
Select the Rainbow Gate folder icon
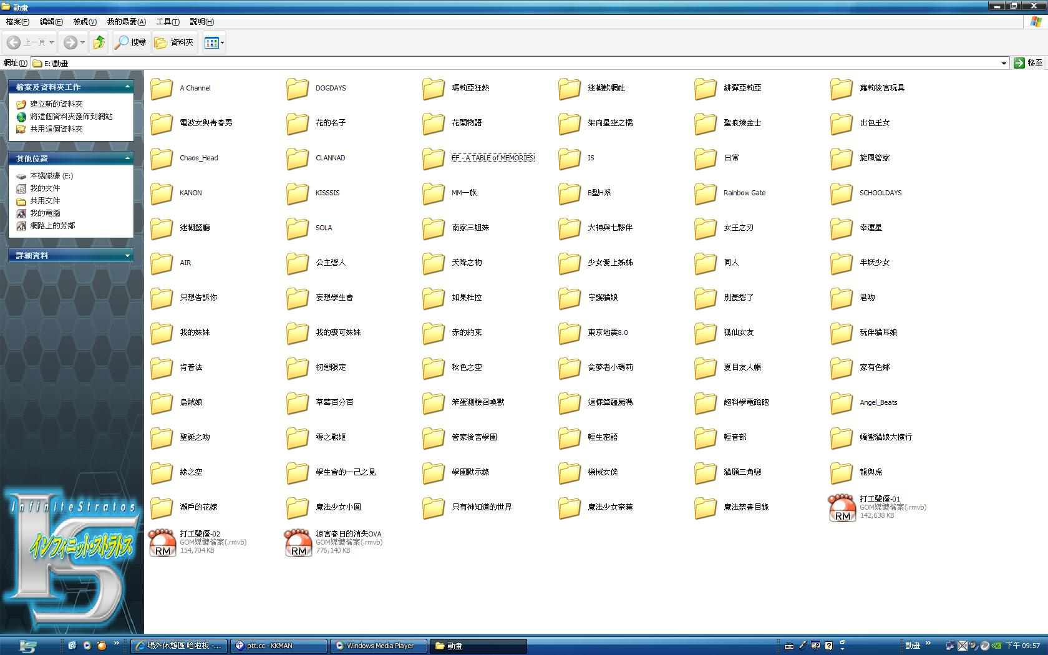click(x=706, y=193)
